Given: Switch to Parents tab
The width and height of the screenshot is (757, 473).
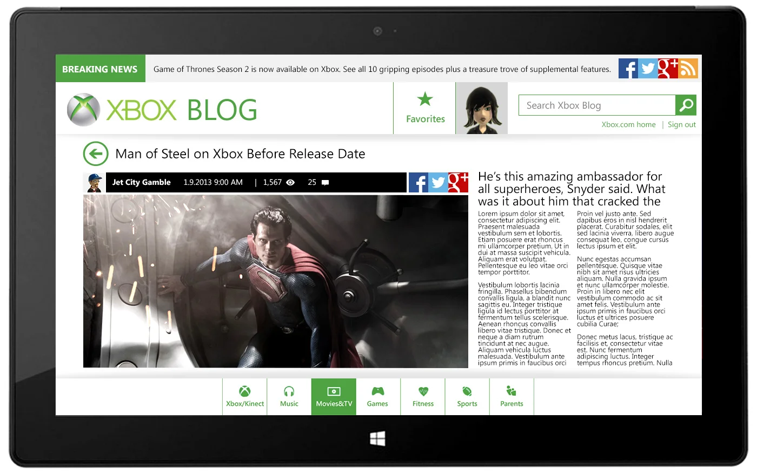Looking at the screenshot, I should 512,397.
